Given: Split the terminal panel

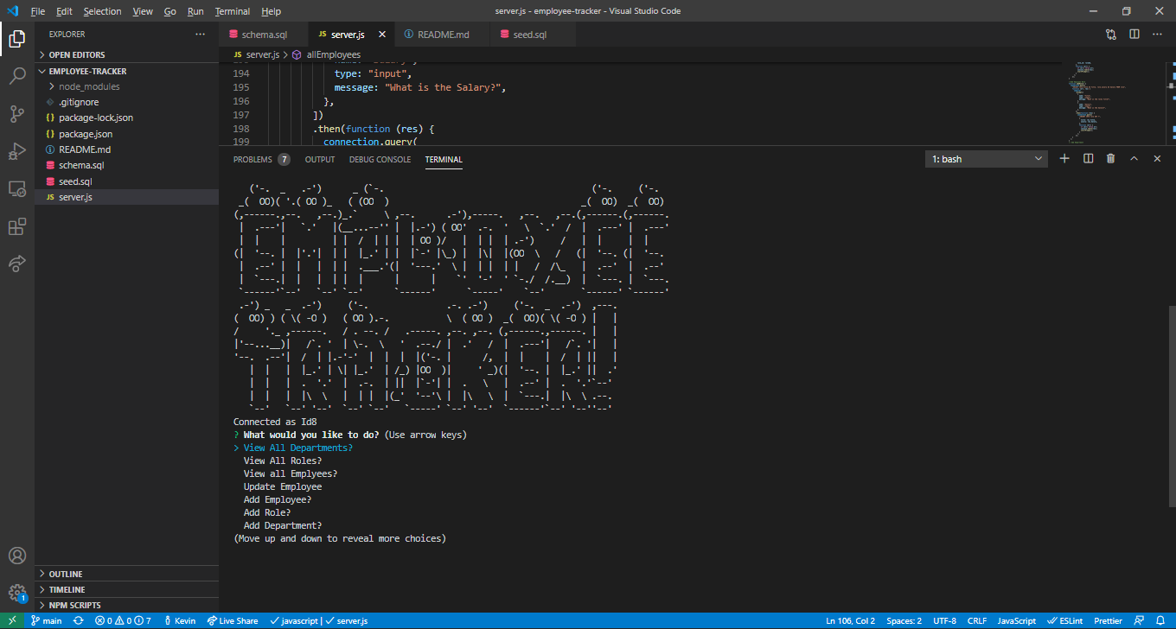Looking at the screenshot, I should point(1088,159).
